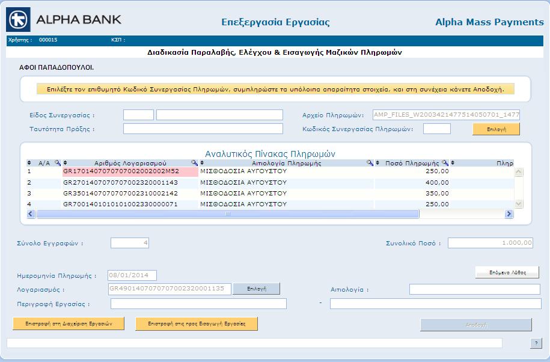
Task: Click the search icon in A/A column header
Action: tap(58, 163)
